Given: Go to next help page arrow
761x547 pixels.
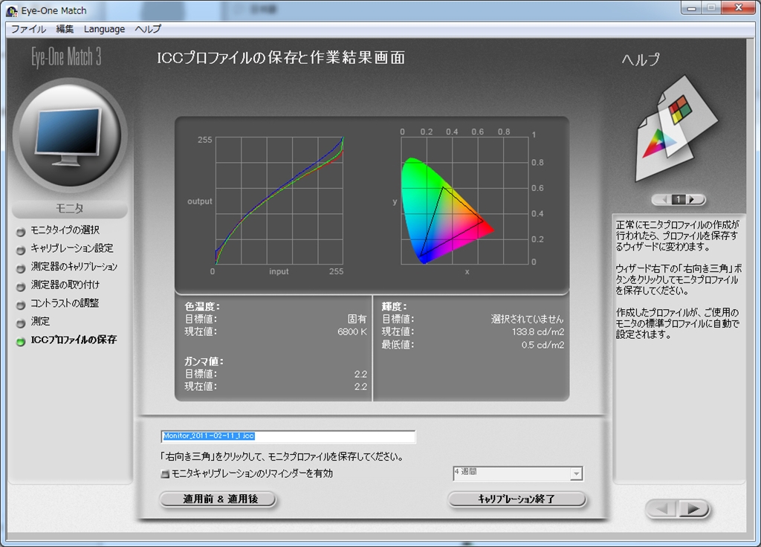Looking at the screenshot, I should click(x=693, y=199).
